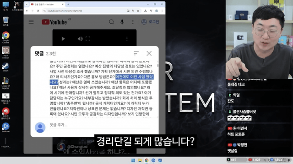Close the 댓글 comments panel

pos(149,54)
